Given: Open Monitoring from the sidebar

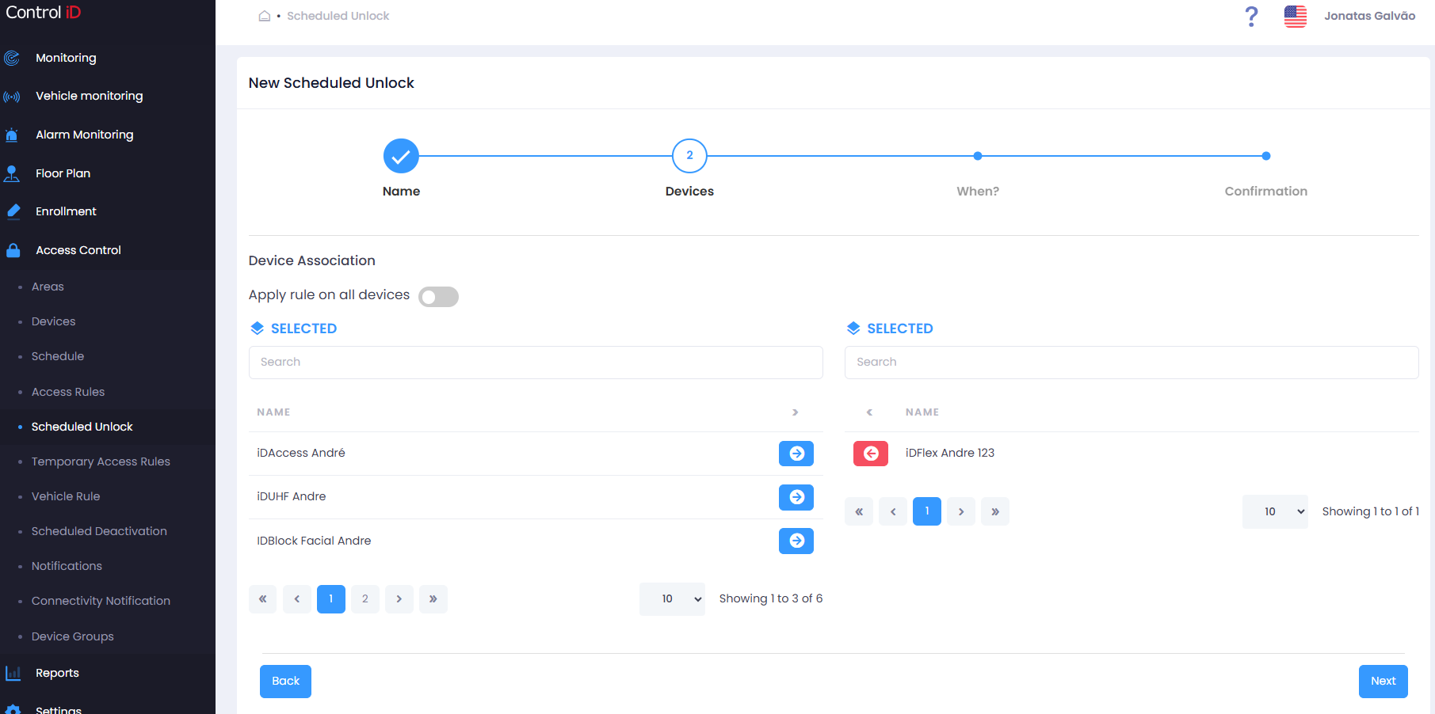Looking at the screenshot, I should click(66, 58).
